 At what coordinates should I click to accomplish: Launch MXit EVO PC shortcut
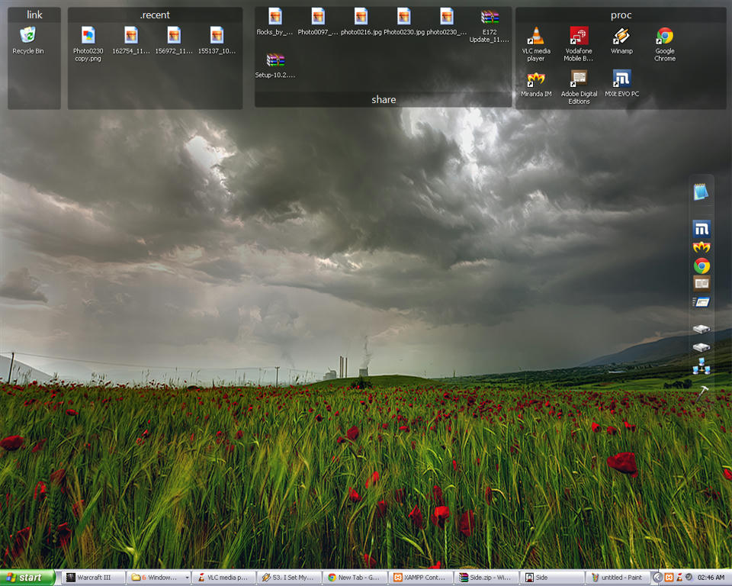(x=621, y=79)
